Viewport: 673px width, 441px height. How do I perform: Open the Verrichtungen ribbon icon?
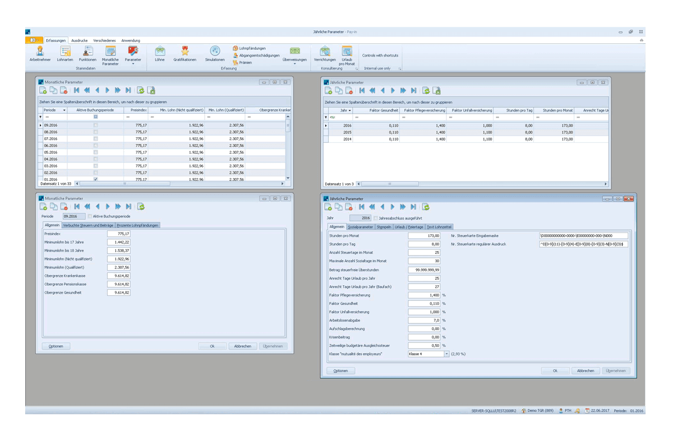coord(325,55)
